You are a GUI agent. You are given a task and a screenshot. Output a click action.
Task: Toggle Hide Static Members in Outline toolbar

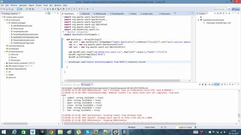[x=223, y=13]
